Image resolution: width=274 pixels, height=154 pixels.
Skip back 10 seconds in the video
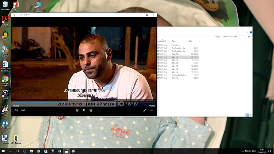point(77,110)
